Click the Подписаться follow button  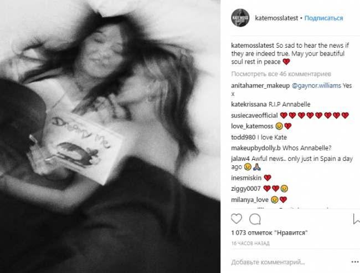pyautogui.click(x=323, y=18)
